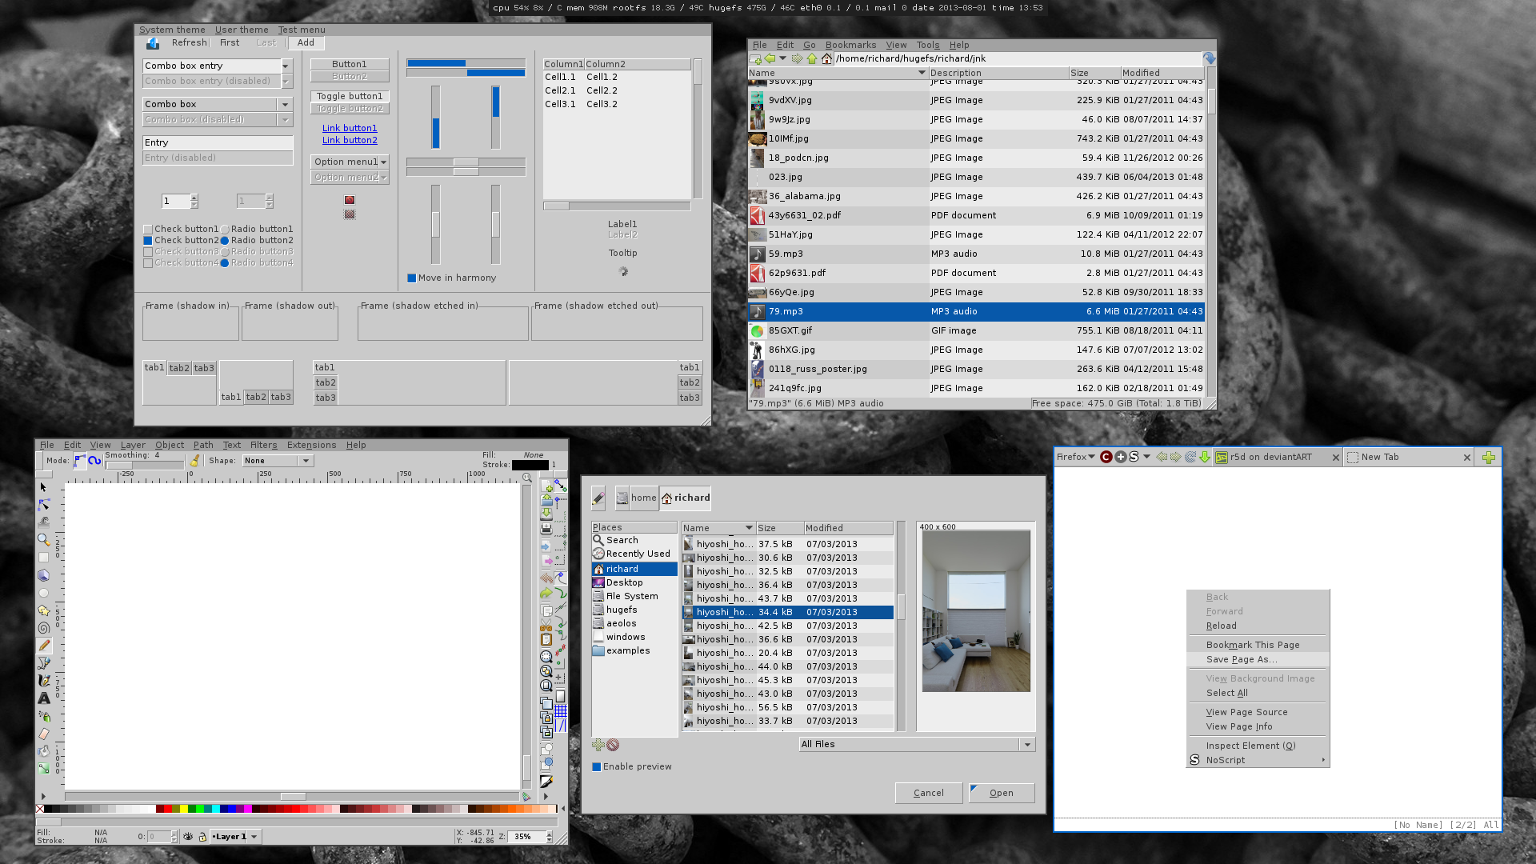
Task: Open a new Firefox tab with plus icon
Action: click(x=1488, y=458)
